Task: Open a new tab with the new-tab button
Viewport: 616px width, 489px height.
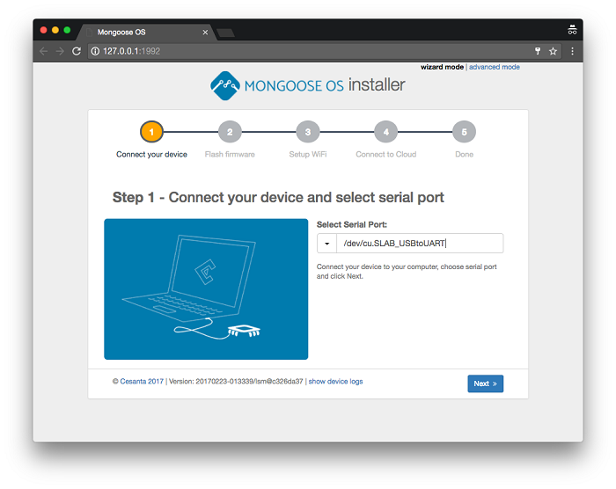Action: click(x=226, y=33)
